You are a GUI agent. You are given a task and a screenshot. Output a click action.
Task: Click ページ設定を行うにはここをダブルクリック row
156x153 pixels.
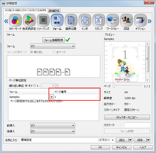coord(37,101)
